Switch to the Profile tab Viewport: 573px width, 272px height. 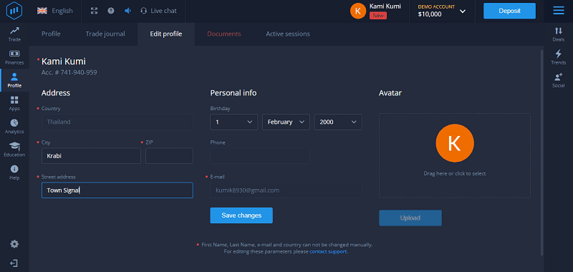[51, 34]
